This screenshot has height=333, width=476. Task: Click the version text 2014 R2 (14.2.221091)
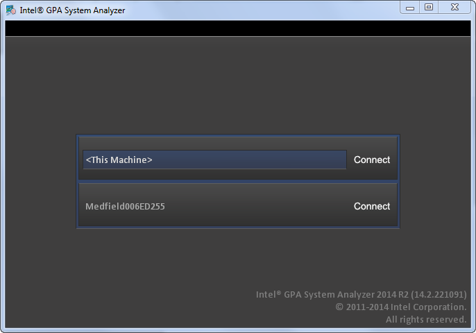click(421, 294)
